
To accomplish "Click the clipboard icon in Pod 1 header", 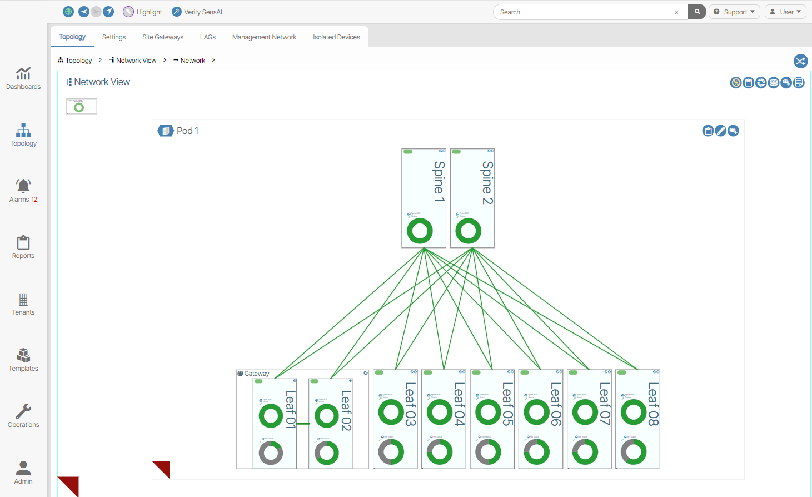I will (x=708, y=131).
